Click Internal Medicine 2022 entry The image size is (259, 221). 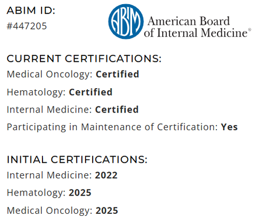(x=62, y=175)
